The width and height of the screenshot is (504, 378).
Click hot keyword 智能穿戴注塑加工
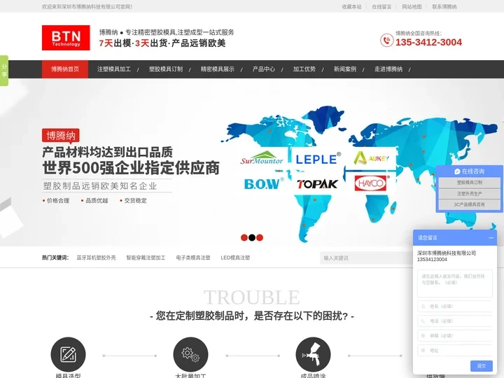point(146,258)
